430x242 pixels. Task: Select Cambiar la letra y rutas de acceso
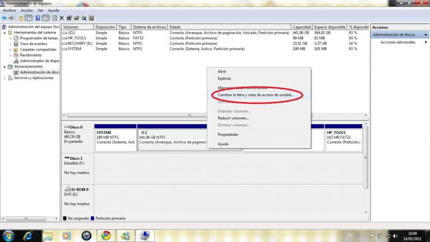click(259, 95)
